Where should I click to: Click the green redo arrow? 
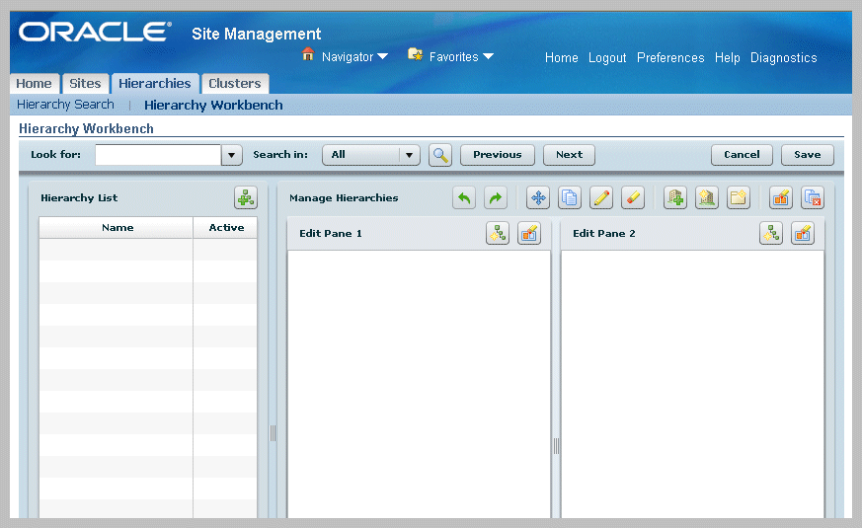496,197
